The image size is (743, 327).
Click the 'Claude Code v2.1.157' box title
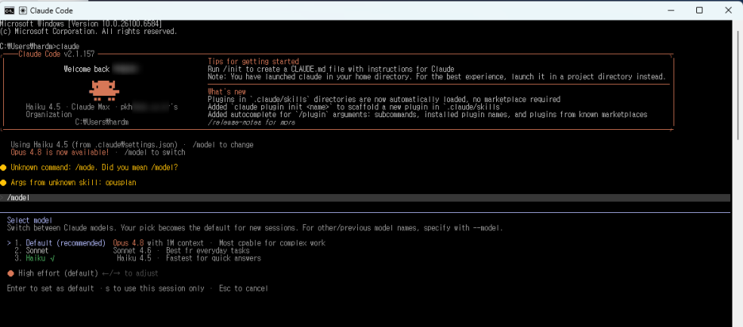(x=56, y=54)
